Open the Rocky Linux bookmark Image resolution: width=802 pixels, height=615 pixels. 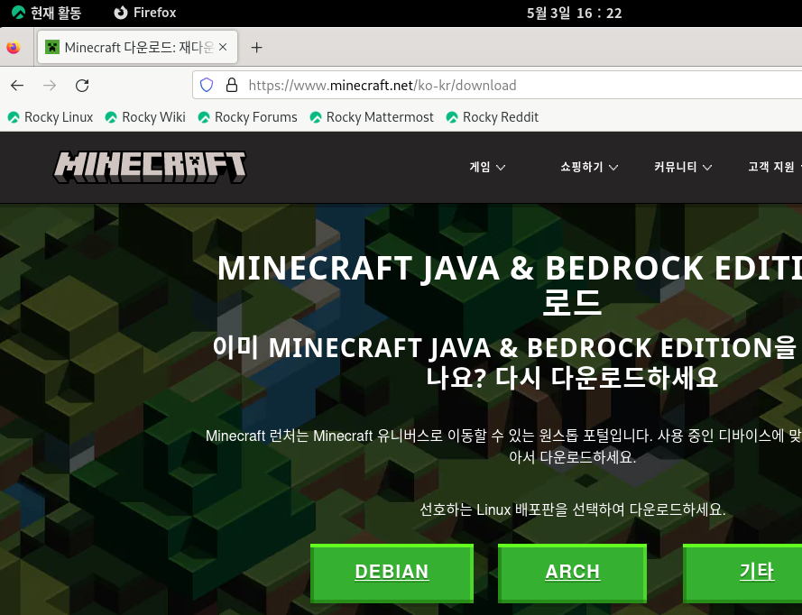[x=51, y=117]
